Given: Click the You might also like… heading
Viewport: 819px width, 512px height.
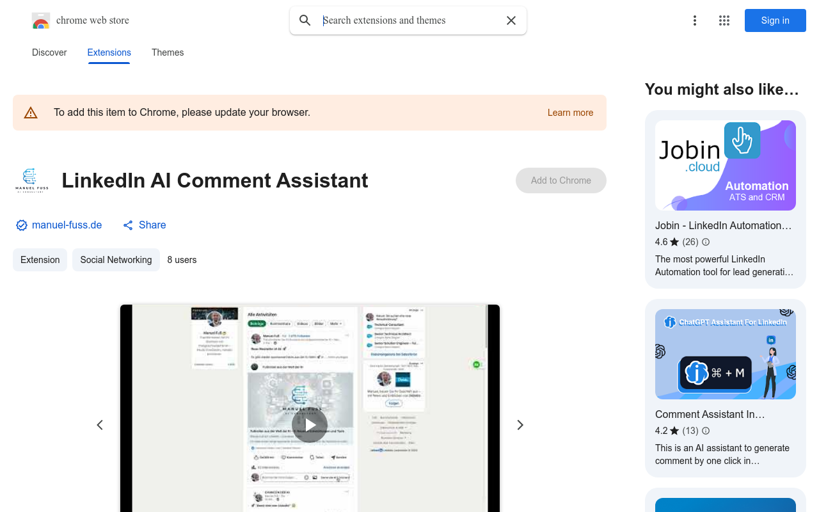Looking at the screenshot, I should [x=722, y=90].
